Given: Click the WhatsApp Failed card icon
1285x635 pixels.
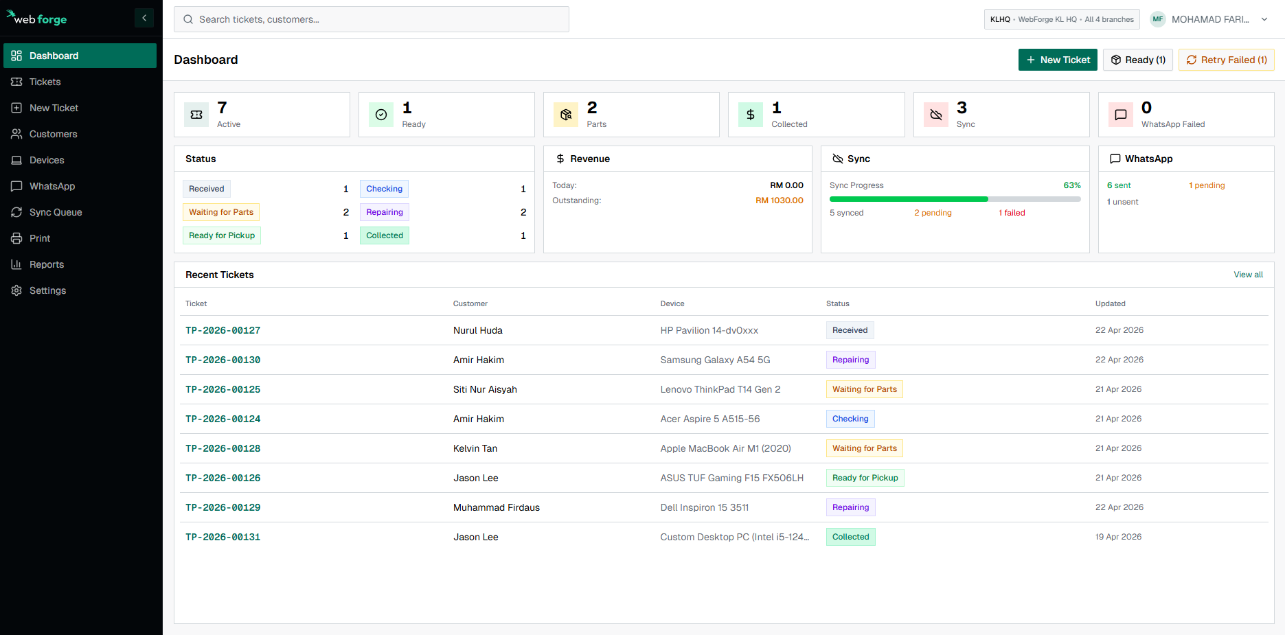Looking at the screenshot, I should point(1121,115).
